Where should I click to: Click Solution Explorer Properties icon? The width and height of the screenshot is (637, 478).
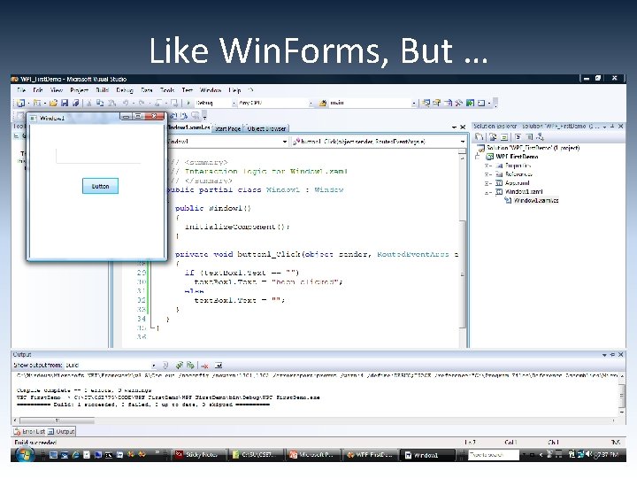click(x=480, y=137)
